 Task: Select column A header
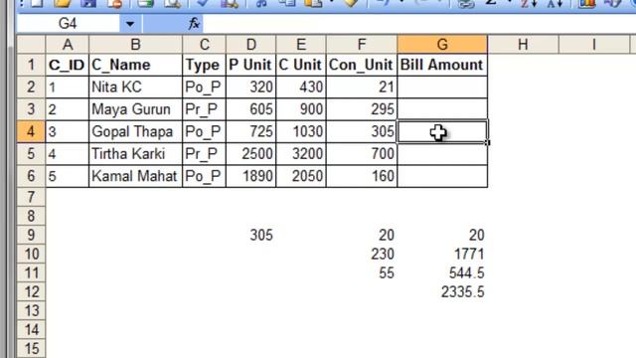click(68, 44)
